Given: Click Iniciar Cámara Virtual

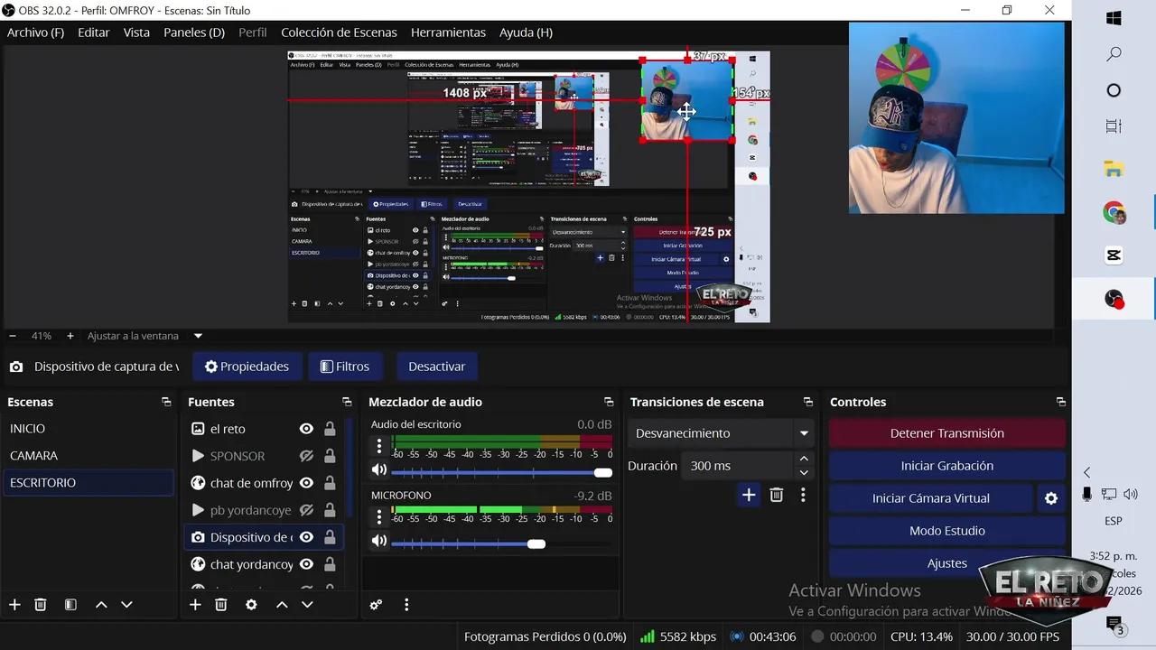Looking at the screenshot, I should (x=931, y=498).
